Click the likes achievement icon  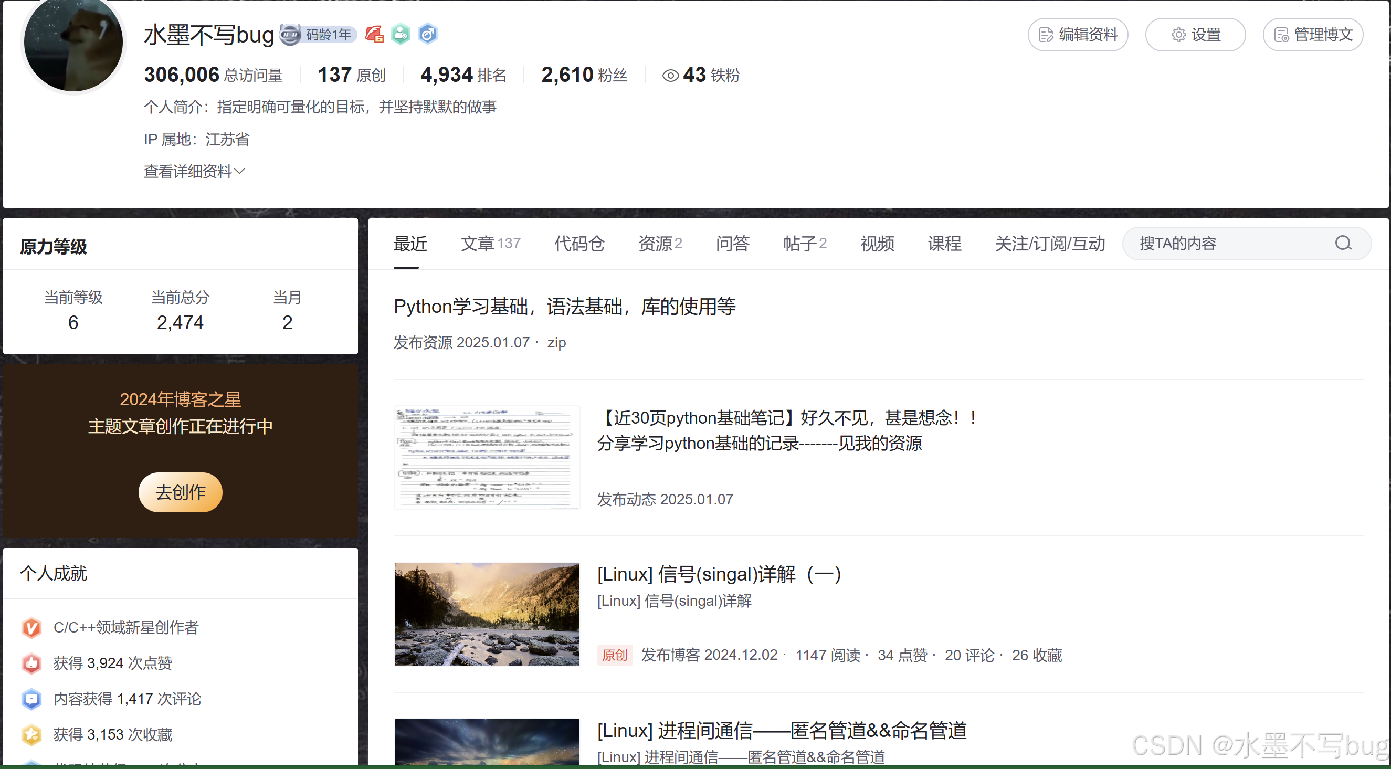[31, 663]
